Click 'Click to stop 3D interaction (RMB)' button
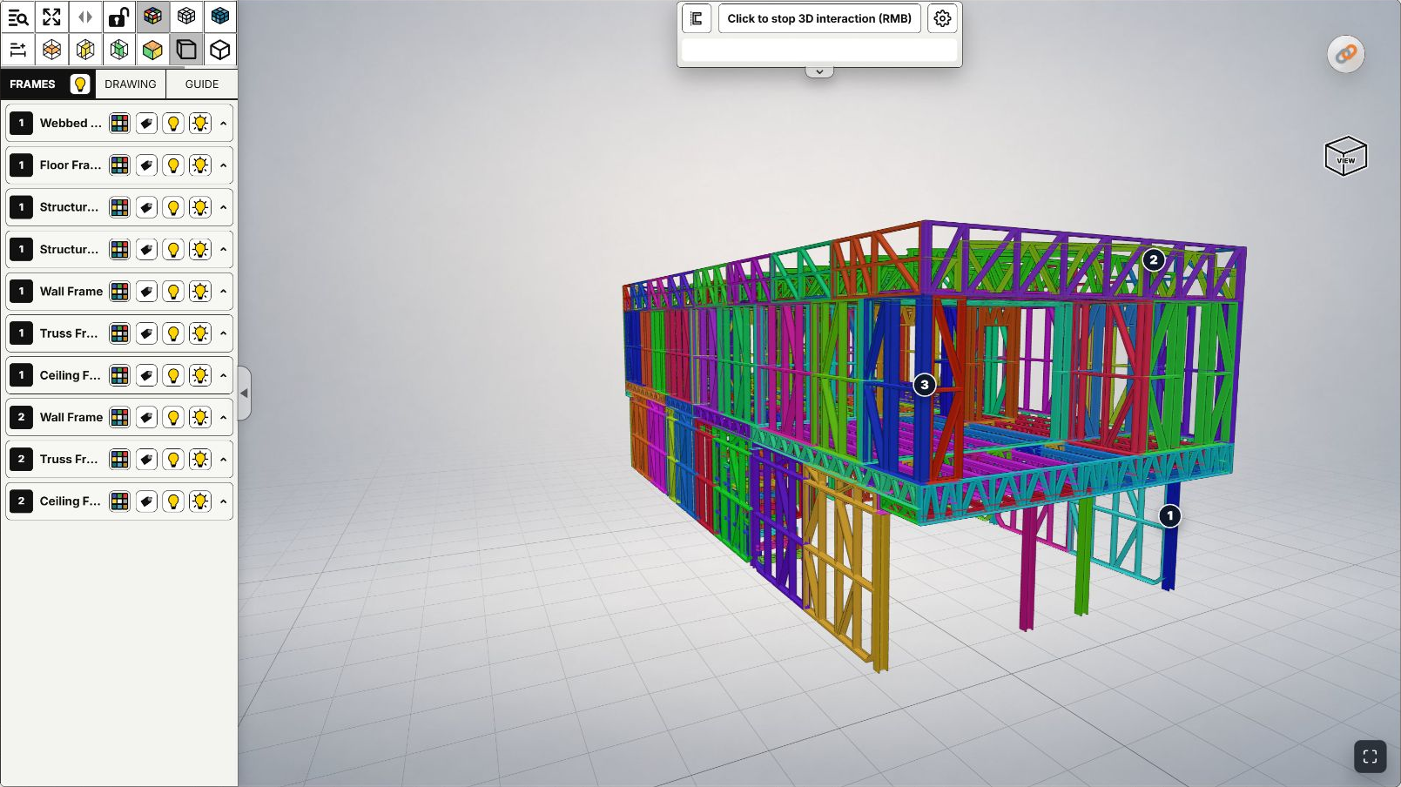This screenshot has width=1401, height=787. click(819, 18)
